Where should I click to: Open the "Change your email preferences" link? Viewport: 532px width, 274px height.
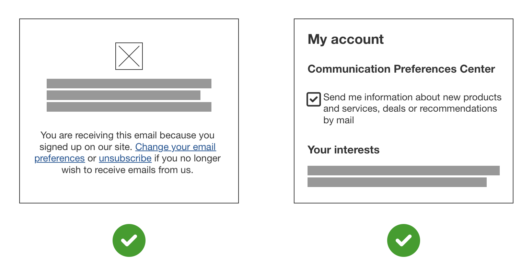pyautogui.click(x=175, y=147)
